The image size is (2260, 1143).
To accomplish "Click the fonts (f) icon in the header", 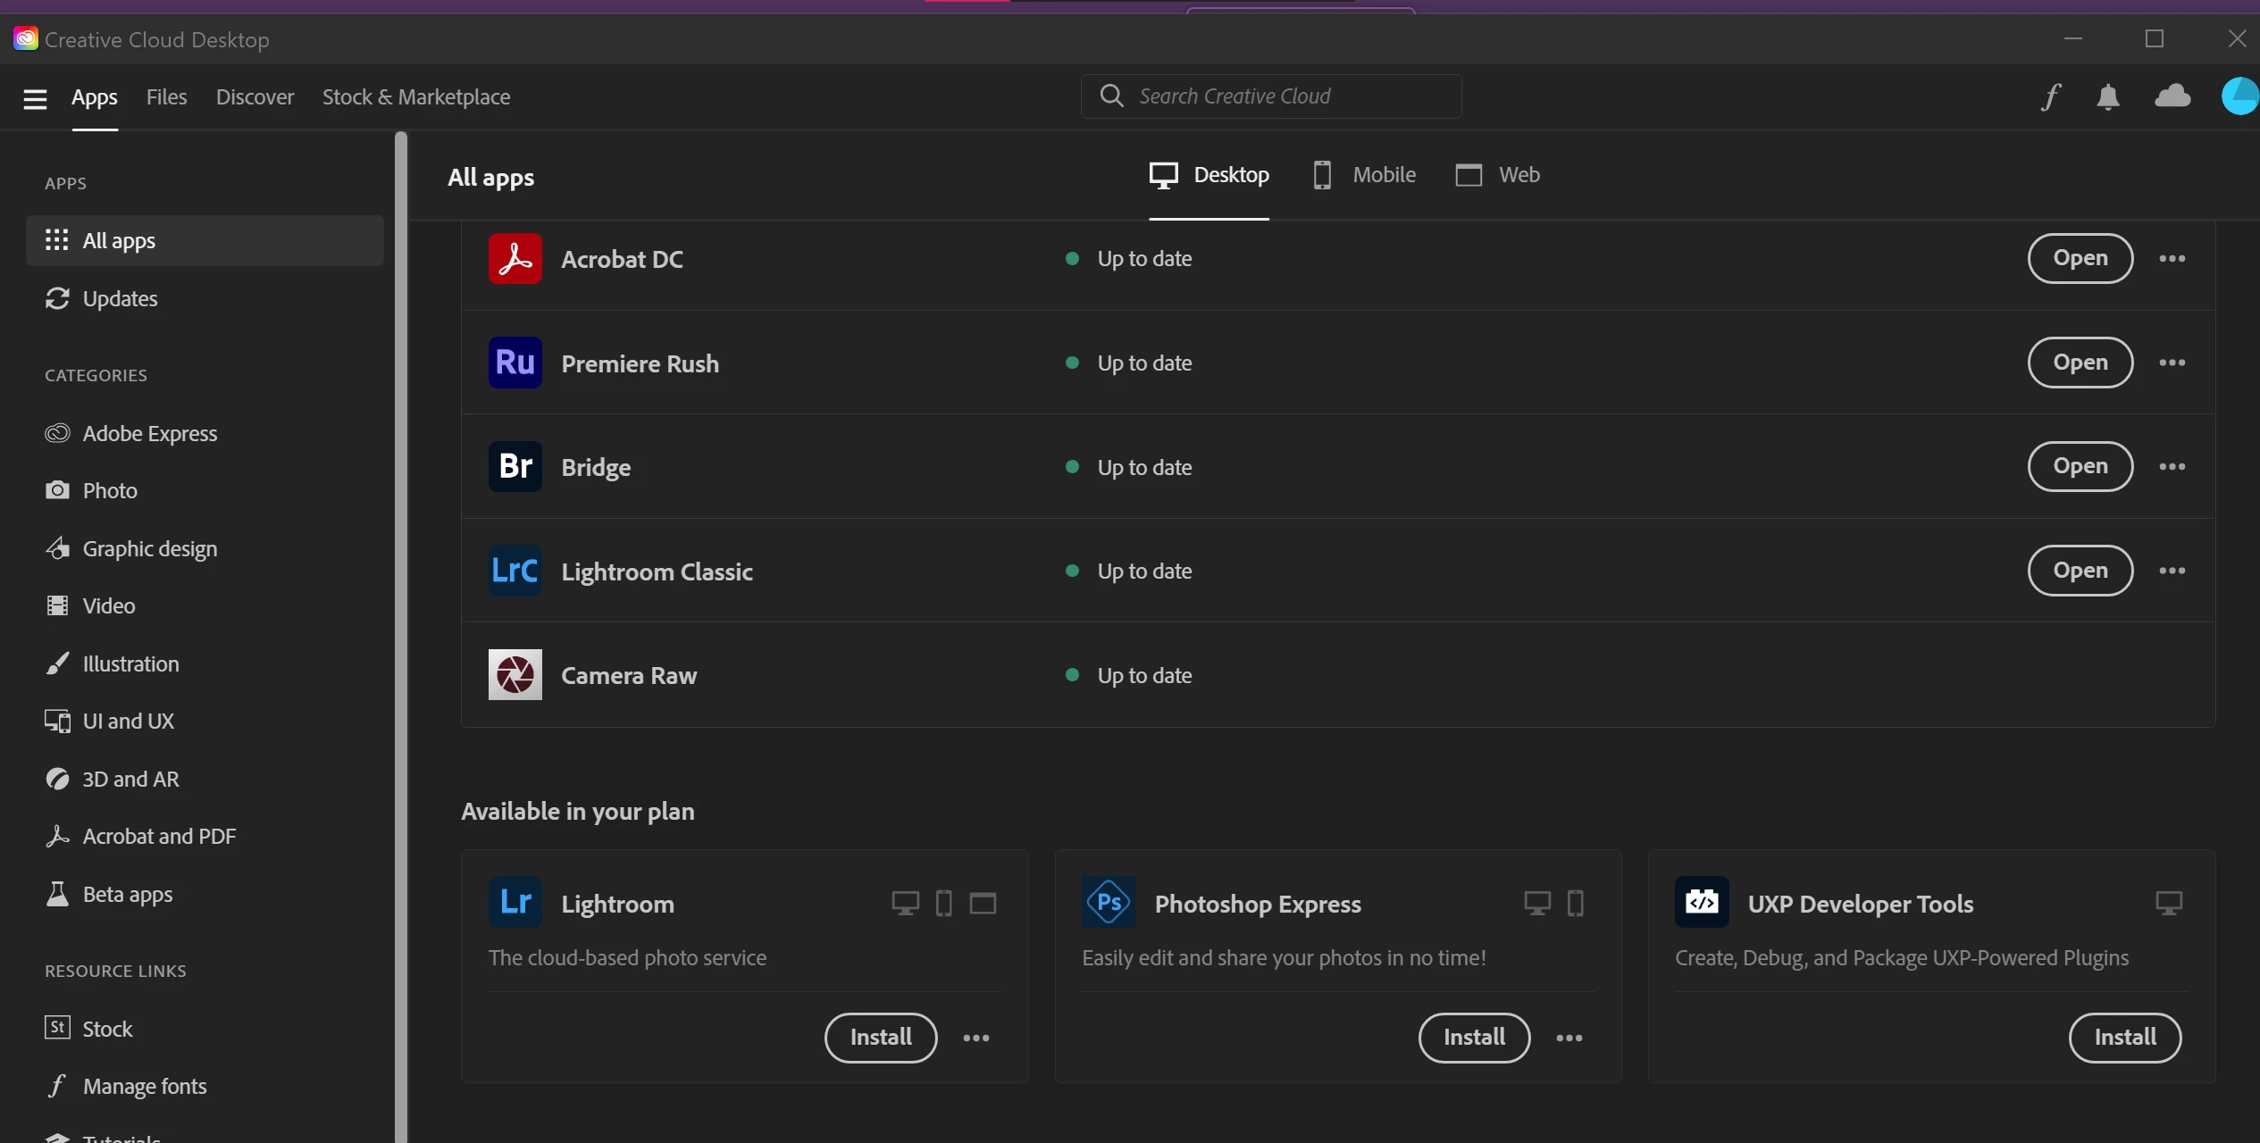I will [x=2051, y=96].
